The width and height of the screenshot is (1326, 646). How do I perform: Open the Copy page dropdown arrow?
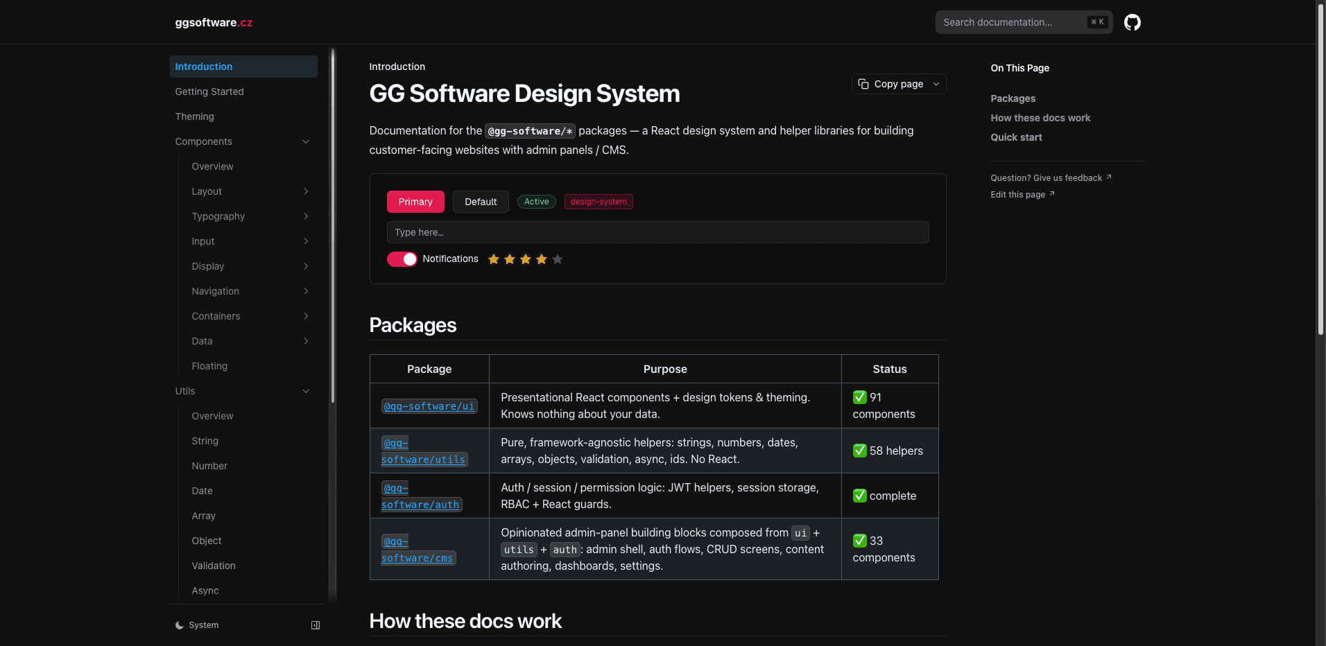pos(936,84)
